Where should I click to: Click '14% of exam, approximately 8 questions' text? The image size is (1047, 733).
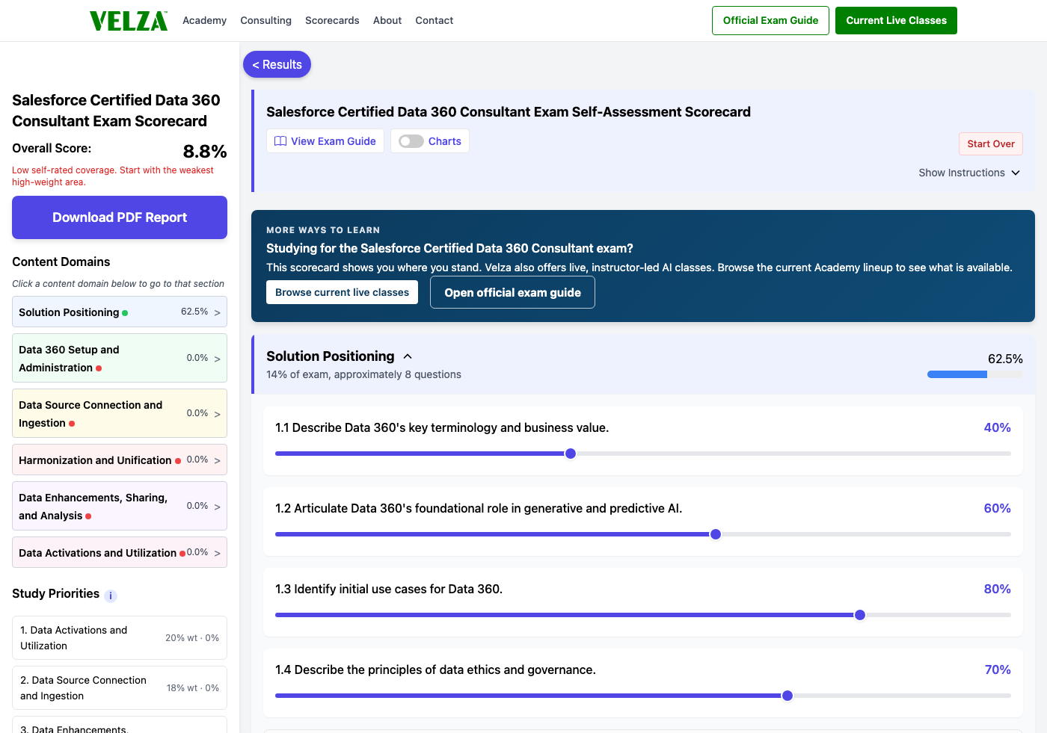363,374
